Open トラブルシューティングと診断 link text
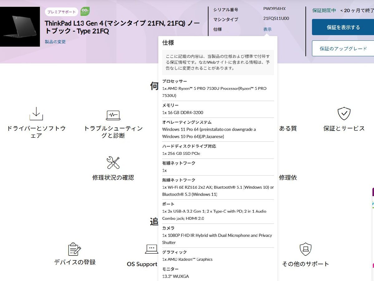Viewport: 374px width, 281px height. click(113, 132)
